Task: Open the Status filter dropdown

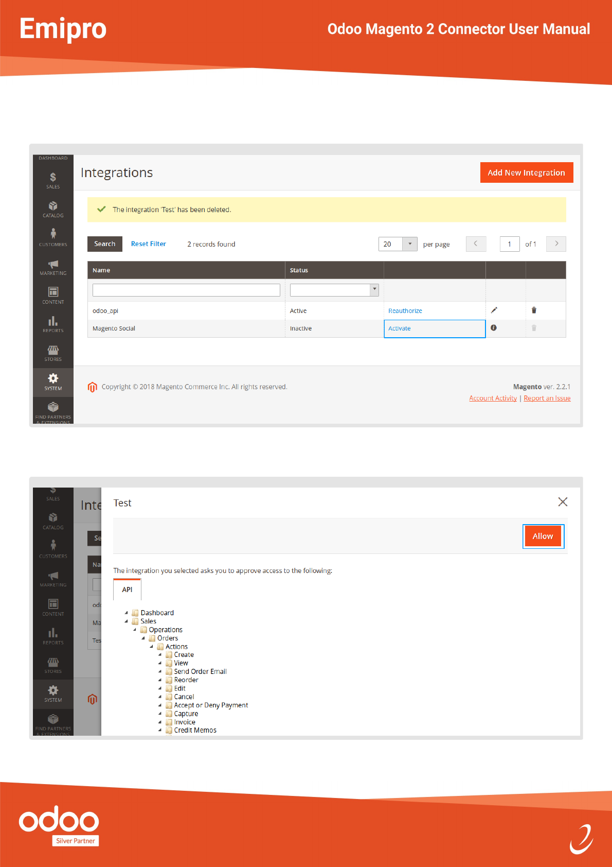Action: 334,290
